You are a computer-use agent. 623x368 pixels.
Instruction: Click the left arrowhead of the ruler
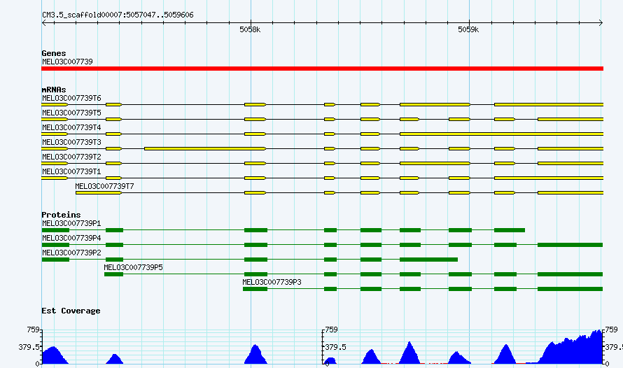point(43,22)
